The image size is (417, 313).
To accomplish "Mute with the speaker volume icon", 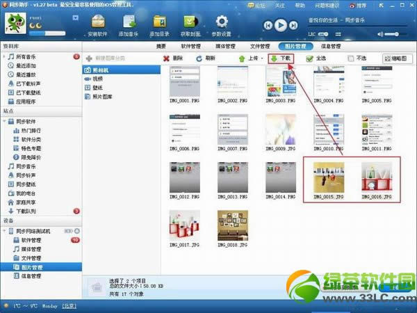I will pyautogui.click(x=380, y=34).
